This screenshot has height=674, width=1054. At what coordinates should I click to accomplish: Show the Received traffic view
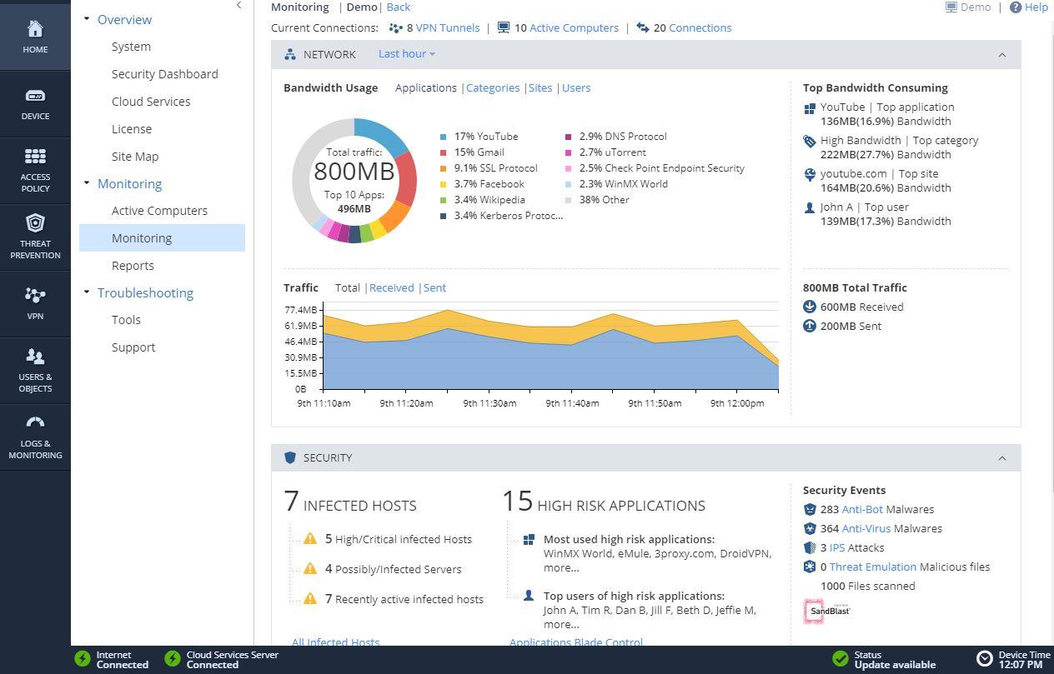392,287
